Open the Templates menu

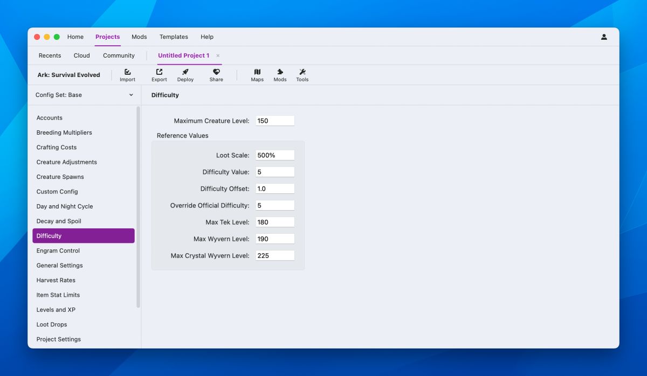pyautogui.click(x=174, y=37)
